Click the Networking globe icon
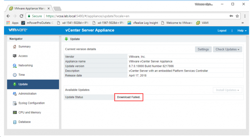 15,65
